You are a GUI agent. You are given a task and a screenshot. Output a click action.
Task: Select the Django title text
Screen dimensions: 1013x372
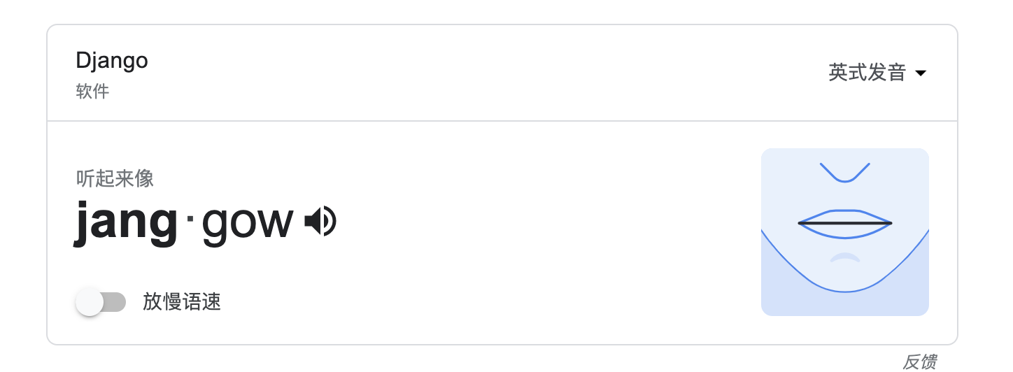coord(112,61)
